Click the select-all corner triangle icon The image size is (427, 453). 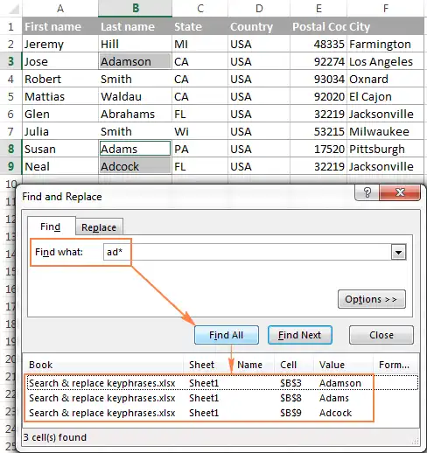pos(13,10)
